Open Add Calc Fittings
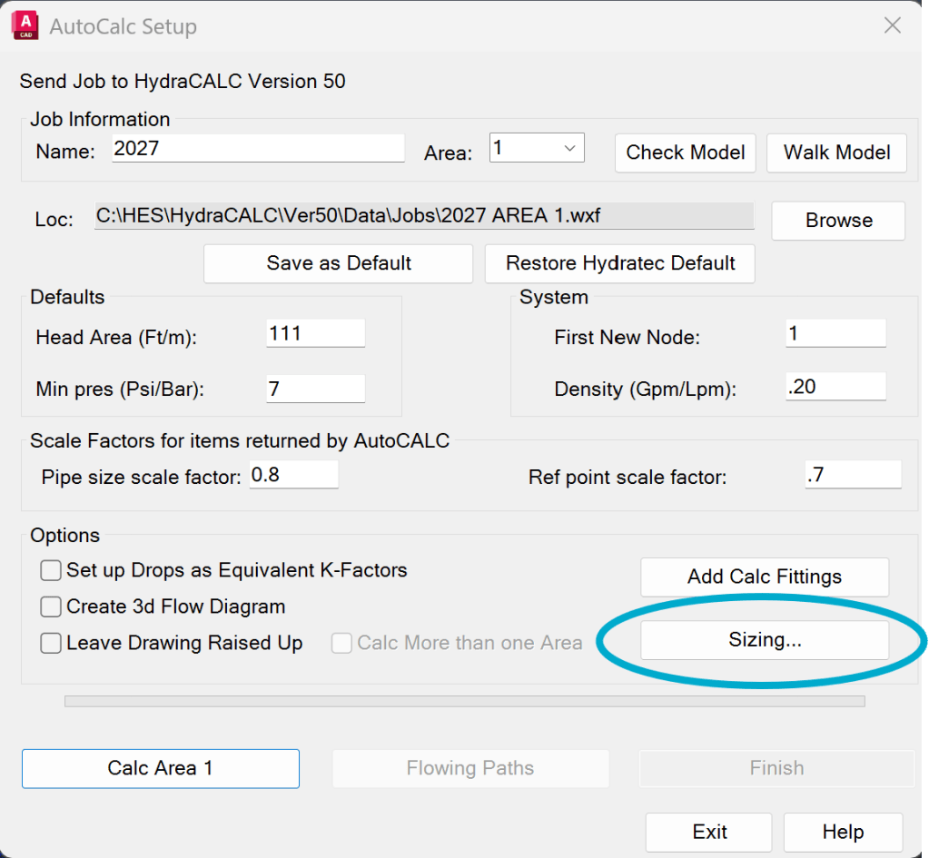The image size is (929, 858). (x=765, y=577)
